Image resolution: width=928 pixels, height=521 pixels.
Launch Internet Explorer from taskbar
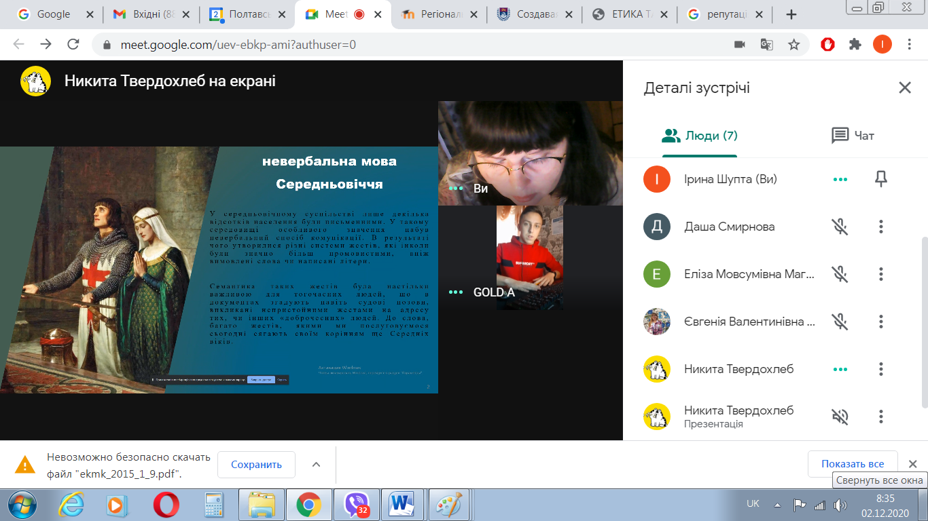71,505
